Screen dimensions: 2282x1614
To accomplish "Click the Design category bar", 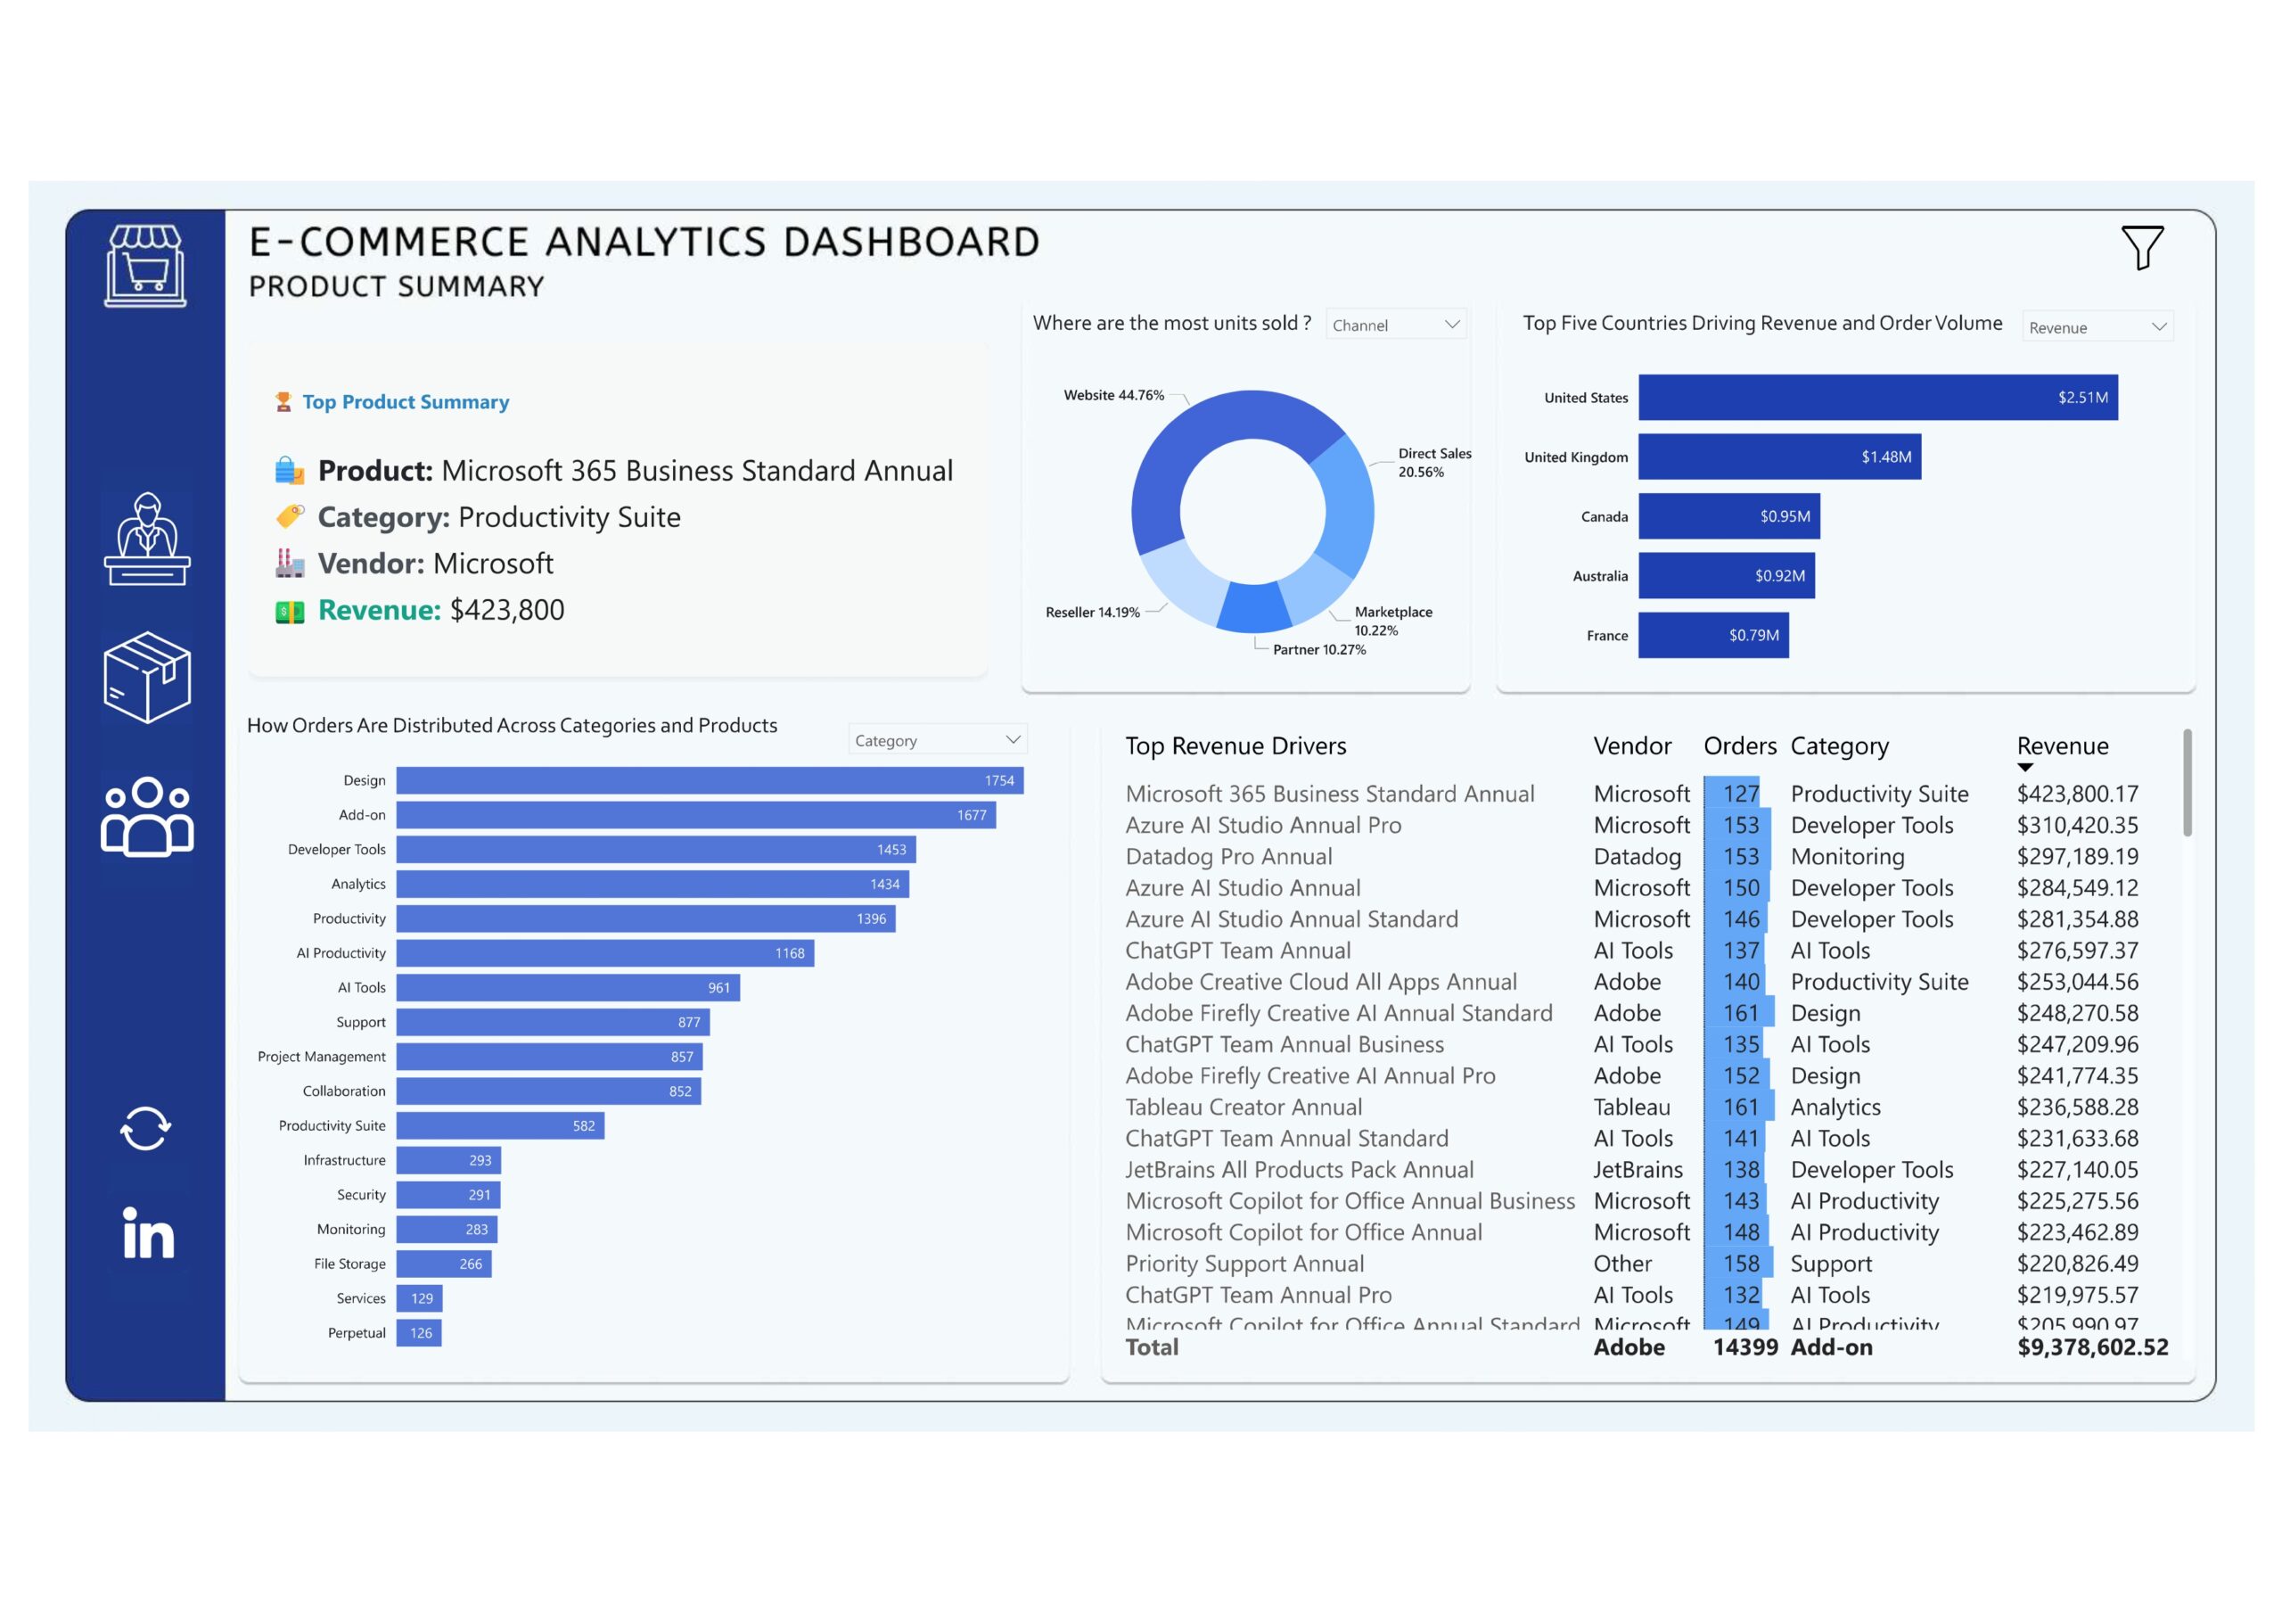I will coord(709,780).
